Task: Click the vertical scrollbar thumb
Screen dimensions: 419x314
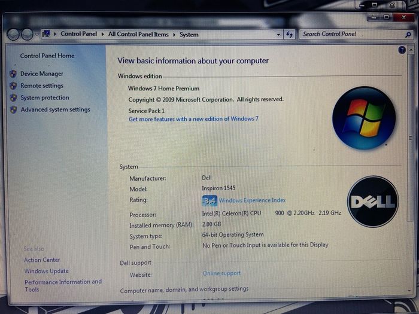Action: [x=410, y=138]
